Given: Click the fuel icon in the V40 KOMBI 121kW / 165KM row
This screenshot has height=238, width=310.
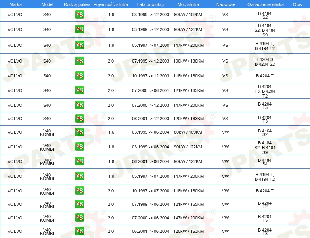Looking at the screenshot, I should coord(79,204).
